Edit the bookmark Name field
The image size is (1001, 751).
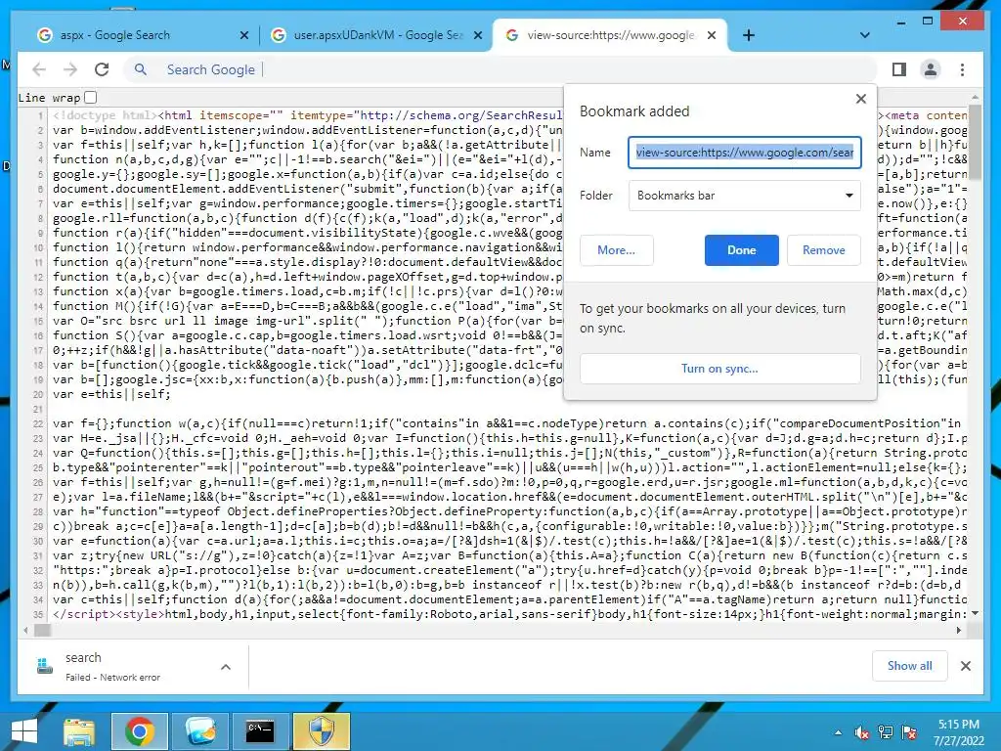pos(744,153)
